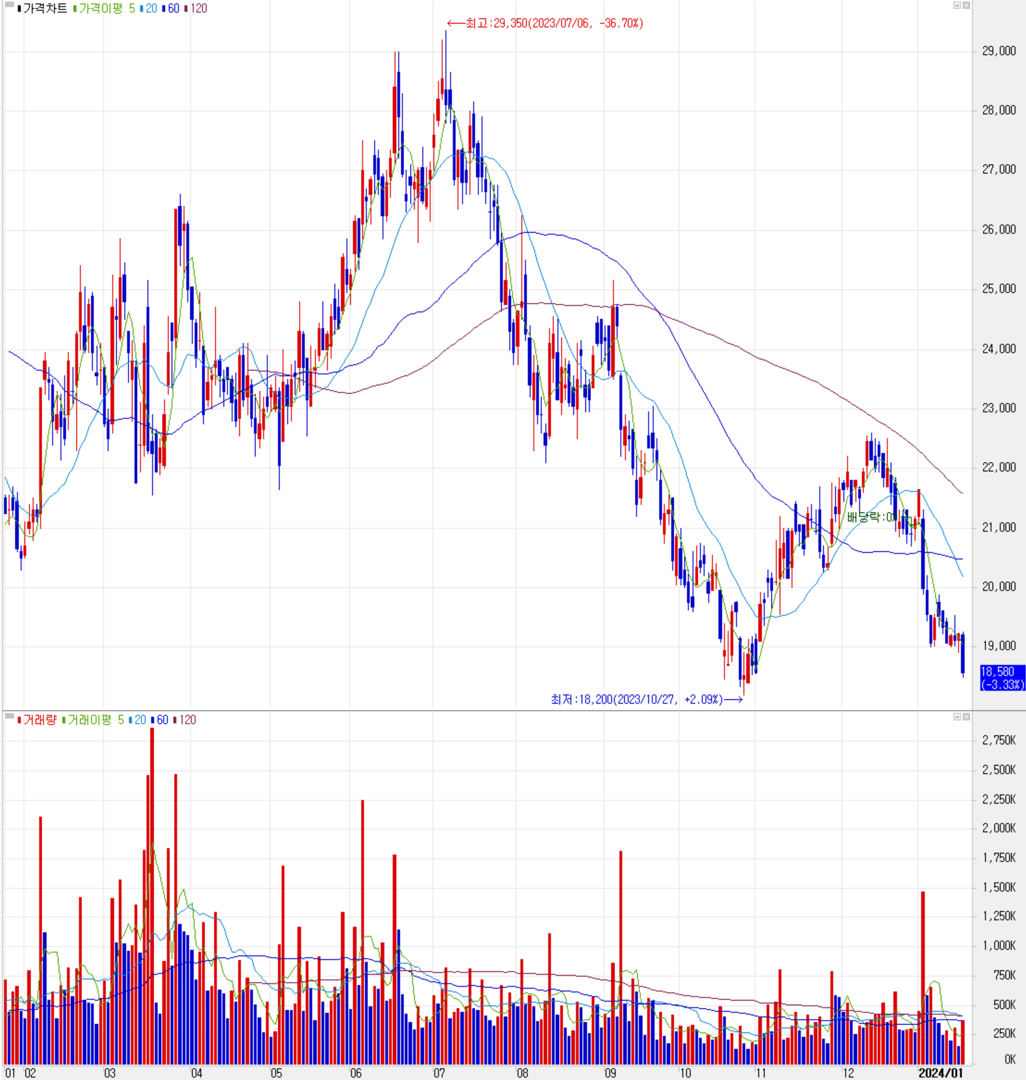Select the volume 120-period average legend
The width and height of the screenshot is (1026, 1080).
pos(184,720)
